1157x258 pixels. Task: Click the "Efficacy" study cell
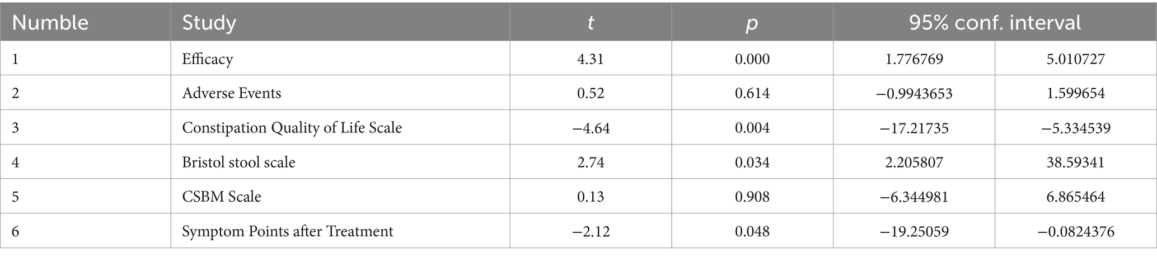pos(207,59)
